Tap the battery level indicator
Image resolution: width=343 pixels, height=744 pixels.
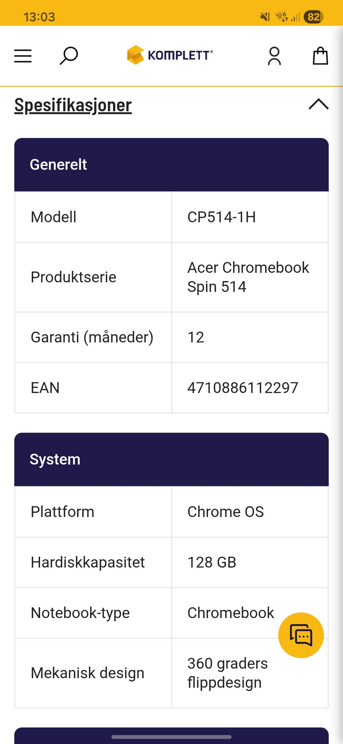(x=313, y=16)
